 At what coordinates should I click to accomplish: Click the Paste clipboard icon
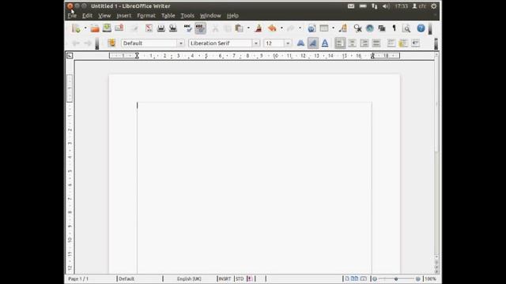[239, 28]
